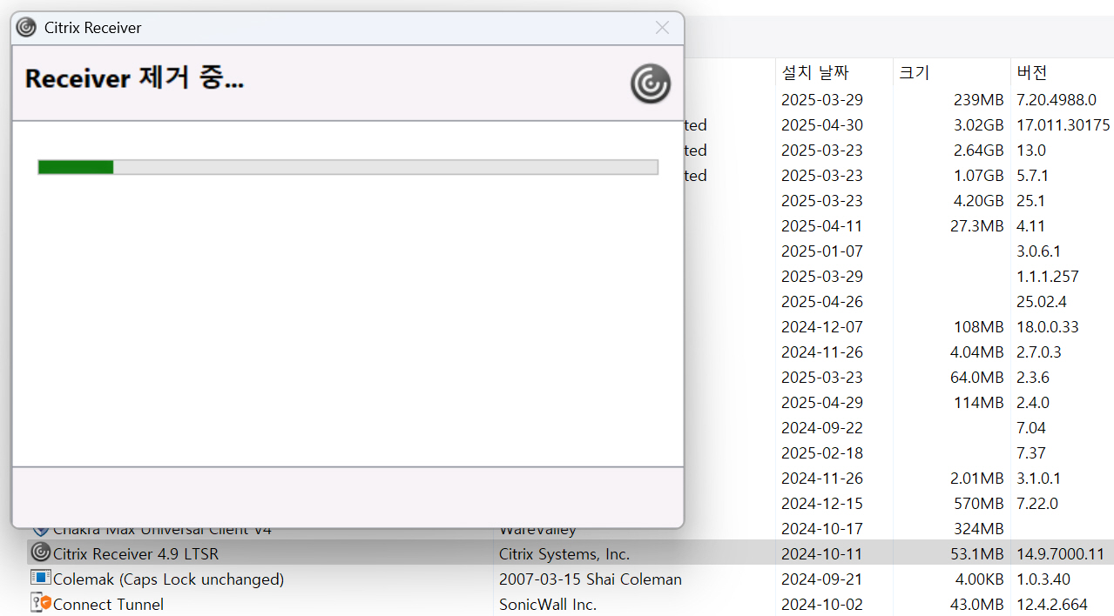The height and width of the screenshot is (616, 1114).
Task: Click the 2.64GB size cell
Action: pos(978,150)
